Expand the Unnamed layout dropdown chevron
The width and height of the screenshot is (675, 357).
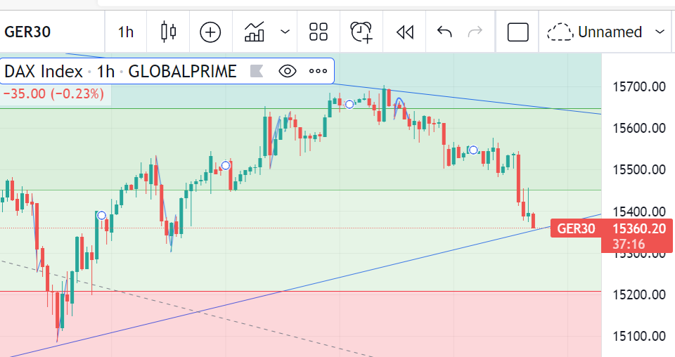coord(660,32)
